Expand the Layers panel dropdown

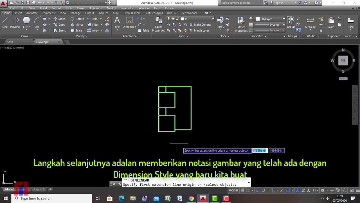tap(183, 36)
